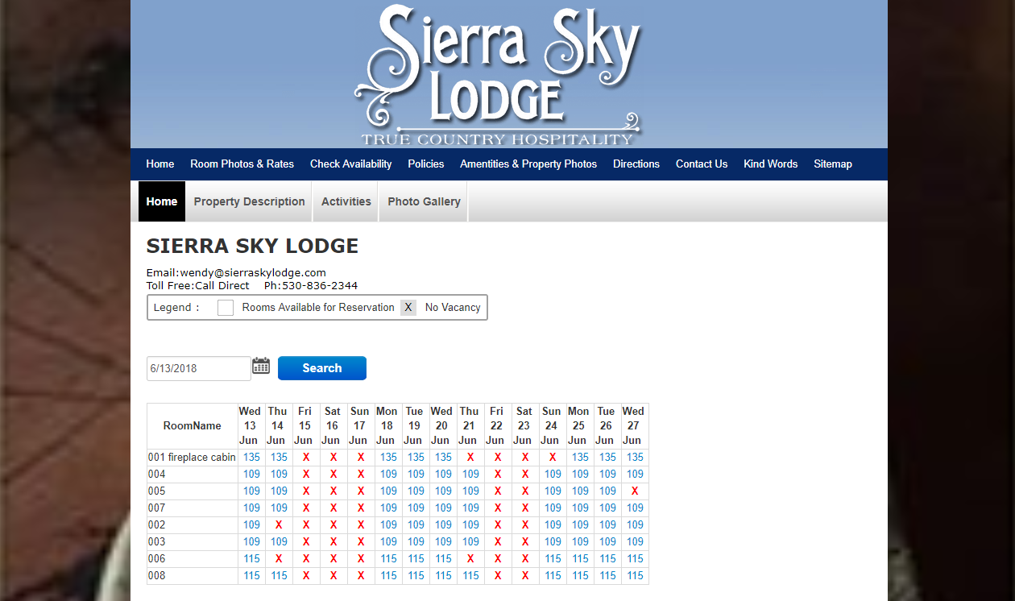Click the 115 rate for room 006 on Wed 13 Jun
The image size is (1015, 601).
[x=251, y=559]
